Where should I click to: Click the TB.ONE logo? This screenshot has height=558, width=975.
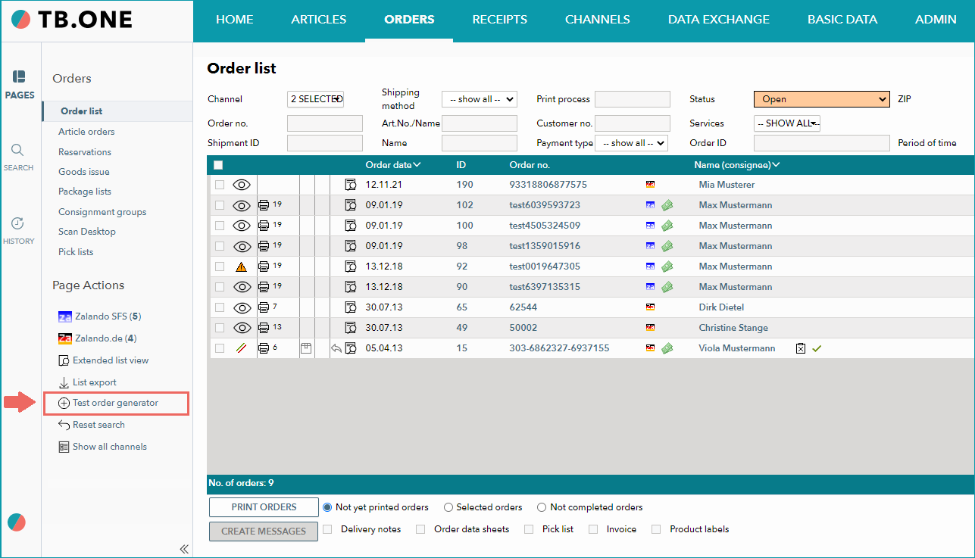72,20
